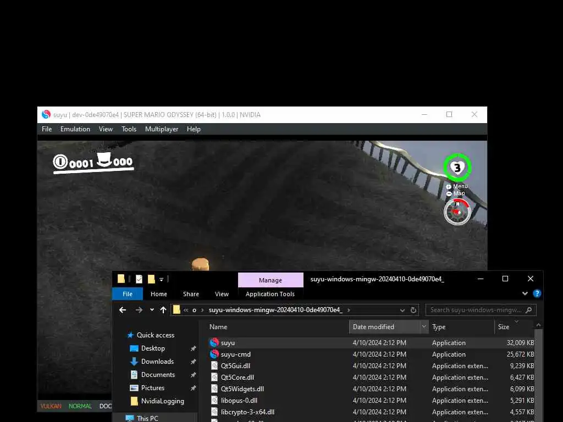This screenshot has height=422, width=563.
Task: Expand chevron after suyu-windows-mingw breadcrumb
Action: pos(349,310)
